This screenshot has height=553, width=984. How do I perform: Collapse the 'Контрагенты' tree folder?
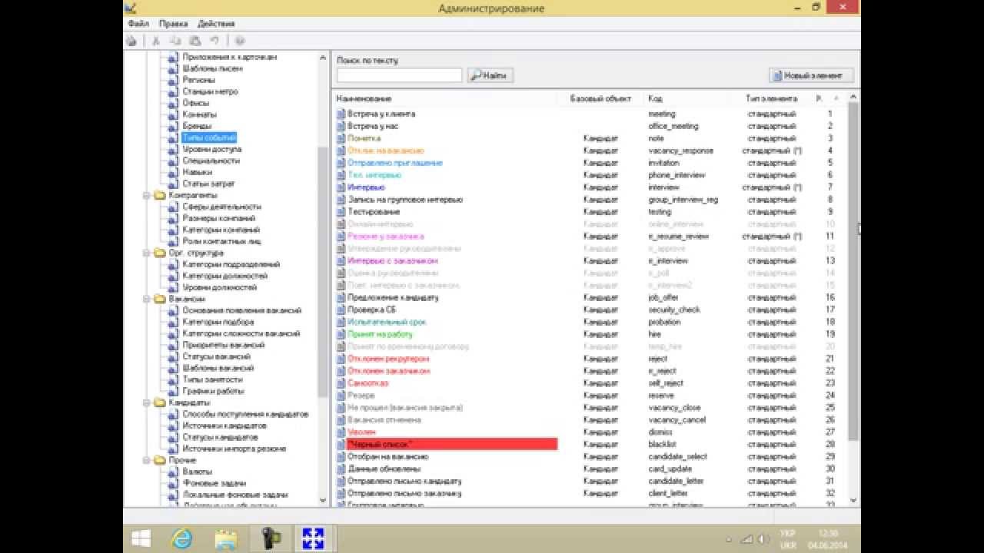click(147, 195)
